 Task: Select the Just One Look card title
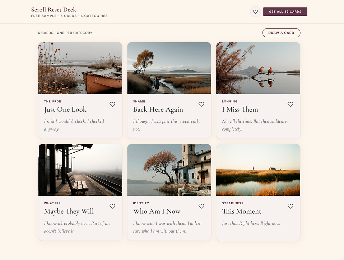[65, 110]
